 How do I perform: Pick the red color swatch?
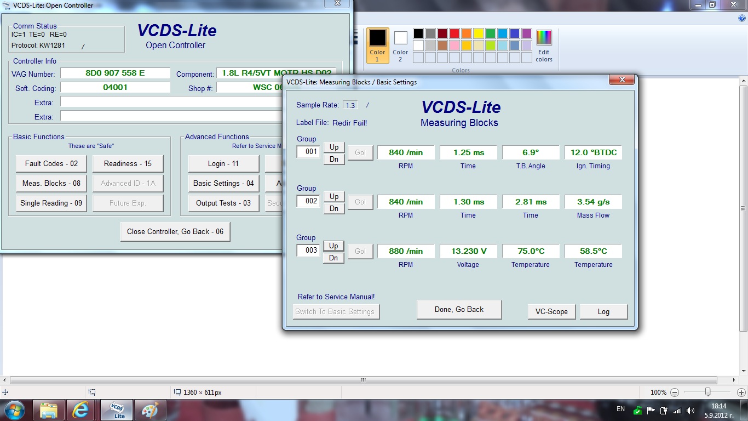pos(454,33)
